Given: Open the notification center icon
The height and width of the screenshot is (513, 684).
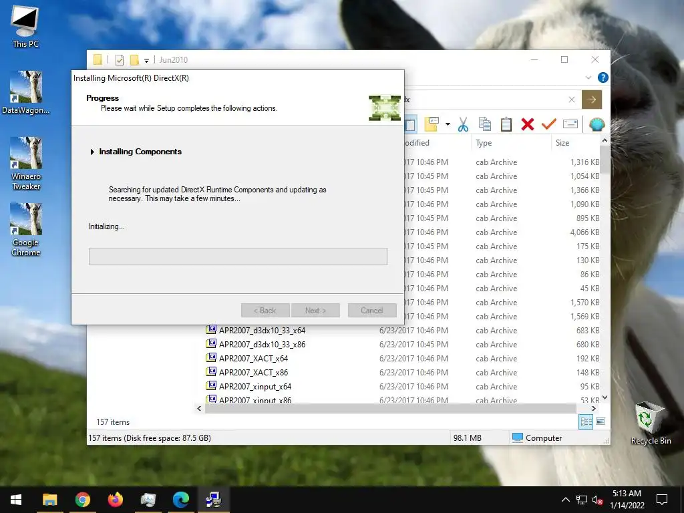Looking at the screenshot, I should 662,500.
